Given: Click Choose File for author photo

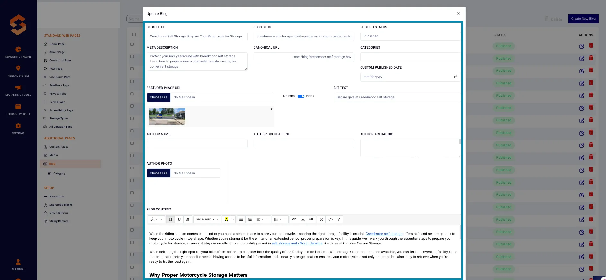Looking at the screenshot, I should [159, 173].
